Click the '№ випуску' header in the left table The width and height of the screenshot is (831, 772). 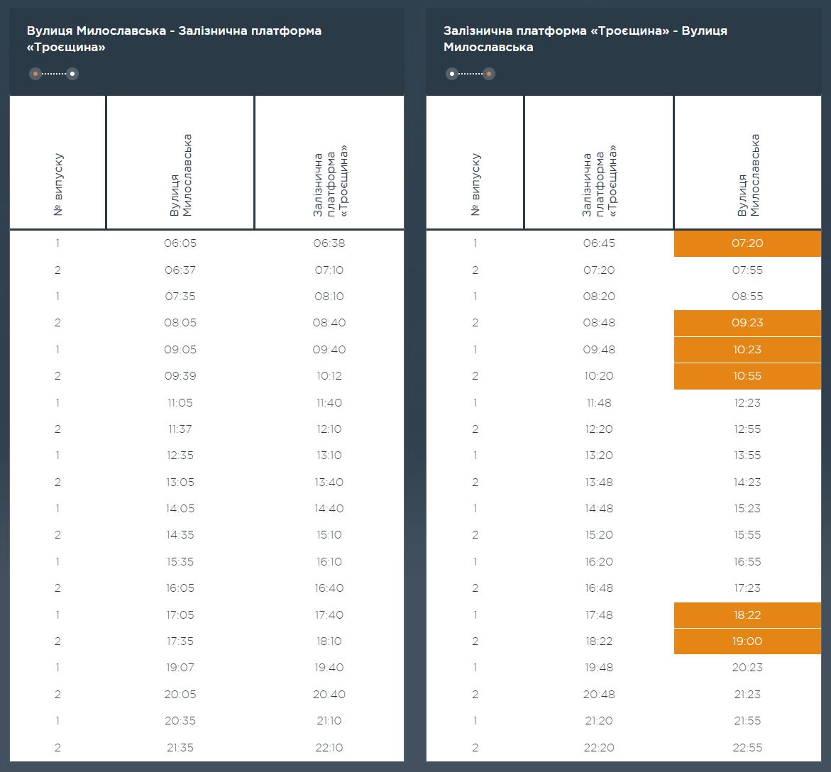[x=58, y=184]
